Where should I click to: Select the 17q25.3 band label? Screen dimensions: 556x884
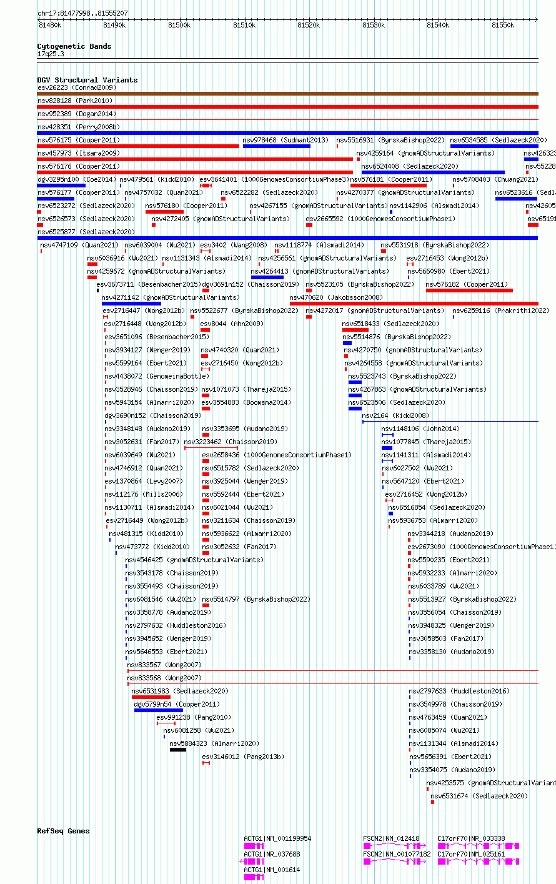click(x=51, y=54)
